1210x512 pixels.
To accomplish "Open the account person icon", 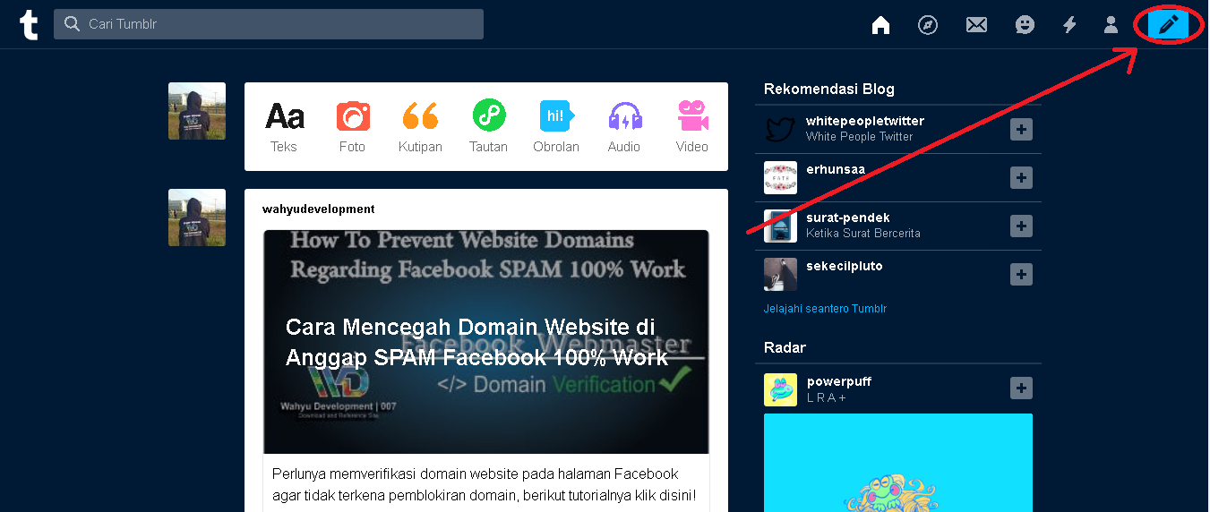I will pyautogui.click(x=1111, y=25).
